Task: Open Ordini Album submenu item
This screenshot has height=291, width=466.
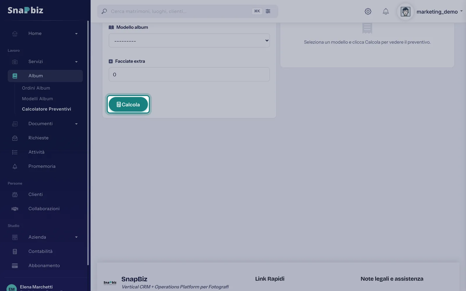Action: coord(36,88)
